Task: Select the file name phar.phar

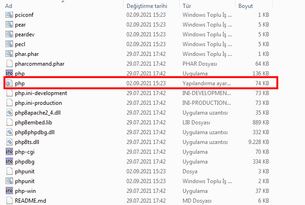Action: click(27, 54)
